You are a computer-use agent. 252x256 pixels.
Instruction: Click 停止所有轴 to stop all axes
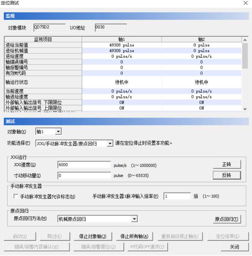(134, 236)
